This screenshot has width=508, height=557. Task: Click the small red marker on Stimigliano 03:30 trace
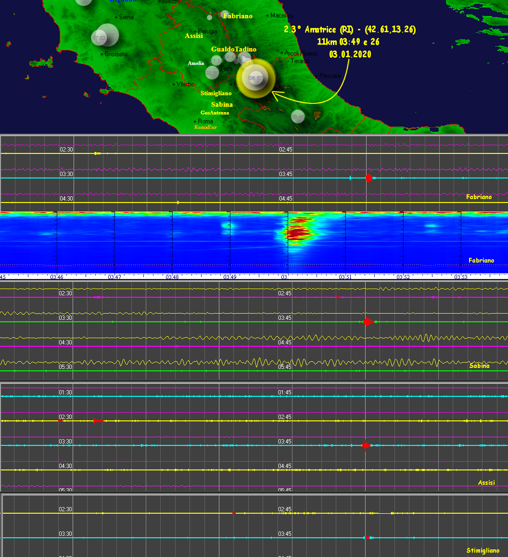click(367, 538)
